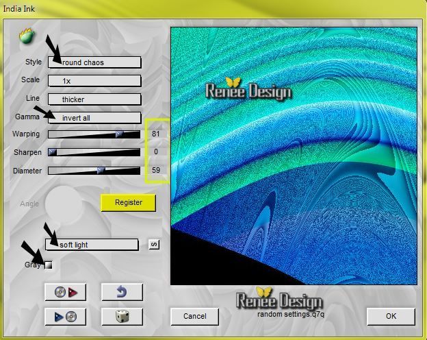This screenshot has height=340, width=427.
Task: Click the dice randomize settings button
Action: (122, 317)
